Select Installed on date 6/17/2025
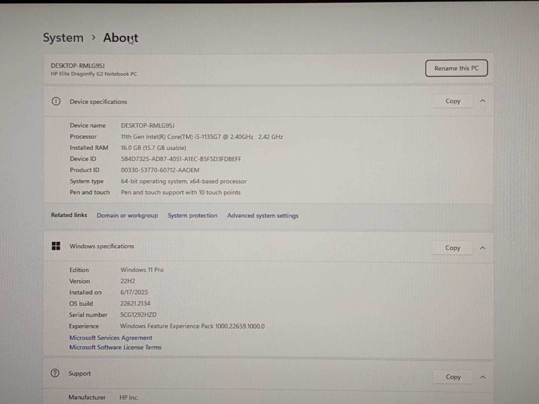The width and height of the screenshot is (539, 404). [x=134, y=292]
